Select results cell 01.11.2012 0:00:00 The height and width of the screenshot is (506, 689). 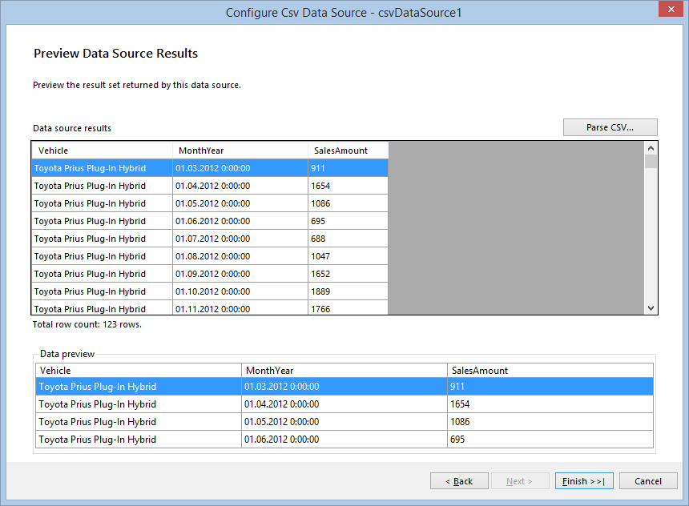(x=240, y=307)
